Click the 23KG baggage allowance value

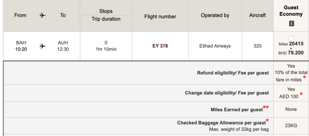coord(291,125)
